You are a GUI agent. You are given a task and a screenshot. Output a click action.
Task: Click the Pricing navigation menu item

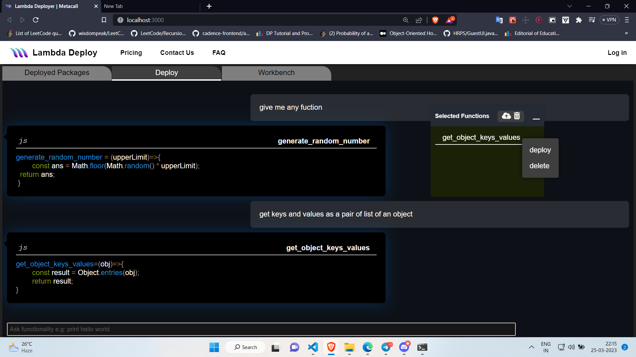coord(131,52)
